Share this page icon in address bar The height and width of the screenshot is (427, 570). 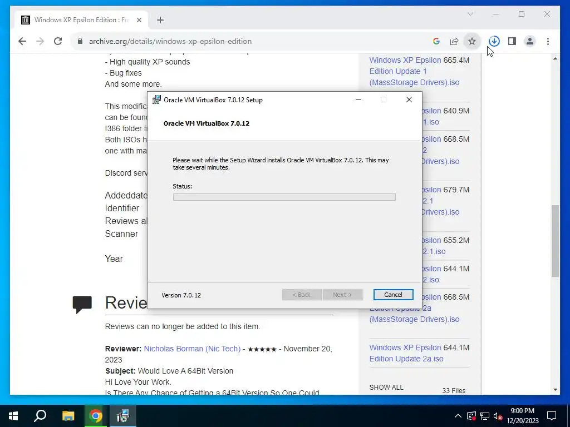pyautogui.click(x=454, y=41)
